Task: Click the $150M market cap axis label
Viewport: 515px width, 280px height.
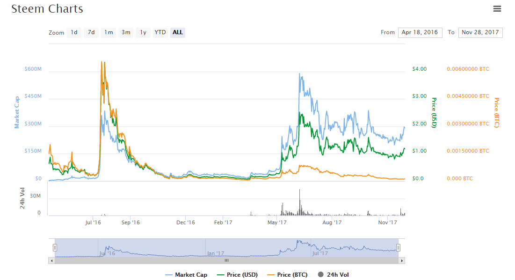Action: [x=33, y=151]
